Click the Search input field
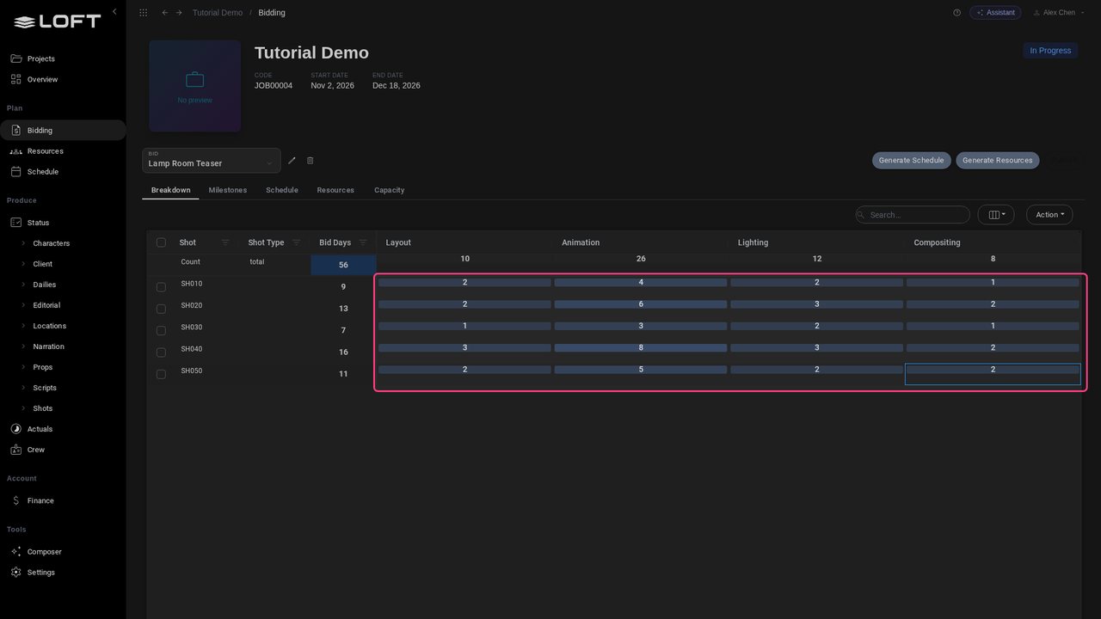The width and height of the screenshot is (1101, 619). pos(913,215)
